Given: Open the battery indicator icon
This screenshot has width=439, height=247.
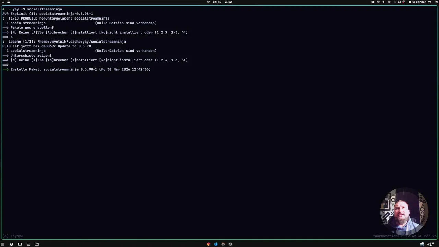Looking at the screenshot, I should click(410, 2).
